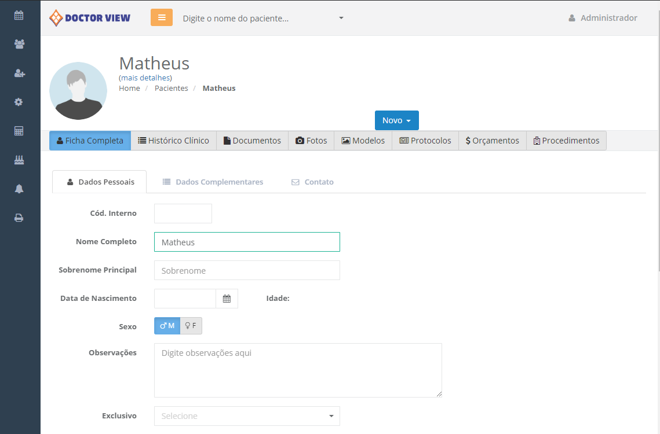Open the patients group icon in sidebar
Image resolution: width=660 pixels, height=434 pixels.
tap(19, 44)
